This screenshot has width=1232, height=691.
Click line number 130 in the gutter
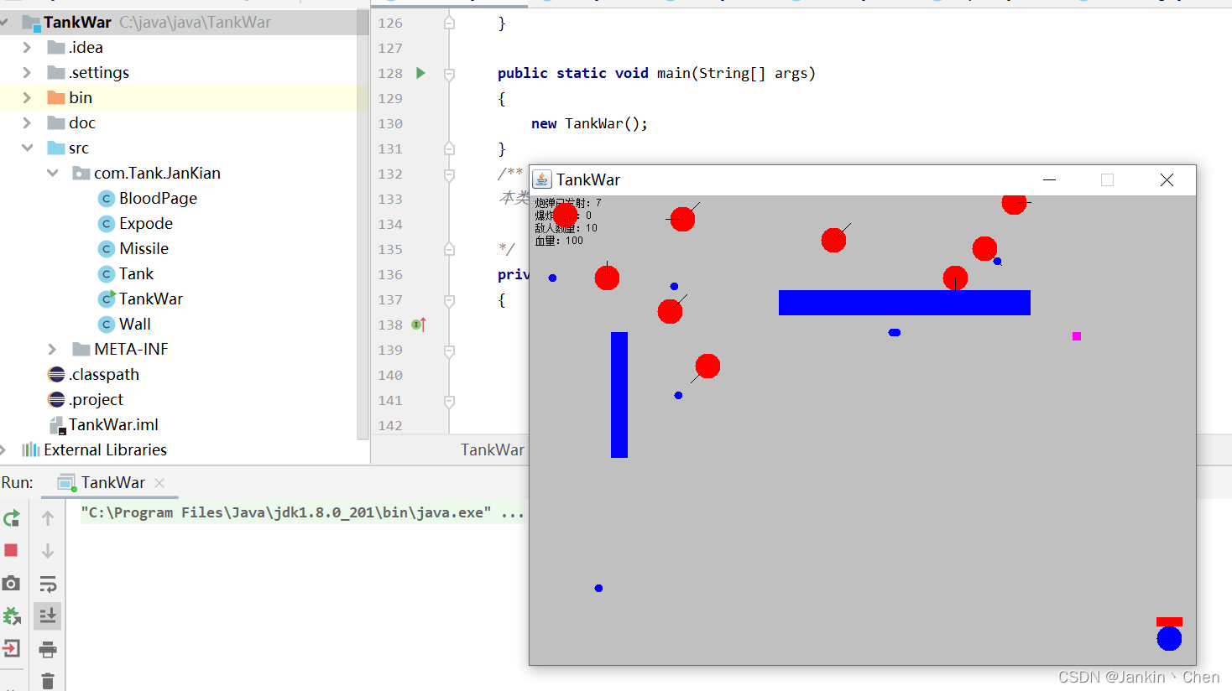coord(390,123)
